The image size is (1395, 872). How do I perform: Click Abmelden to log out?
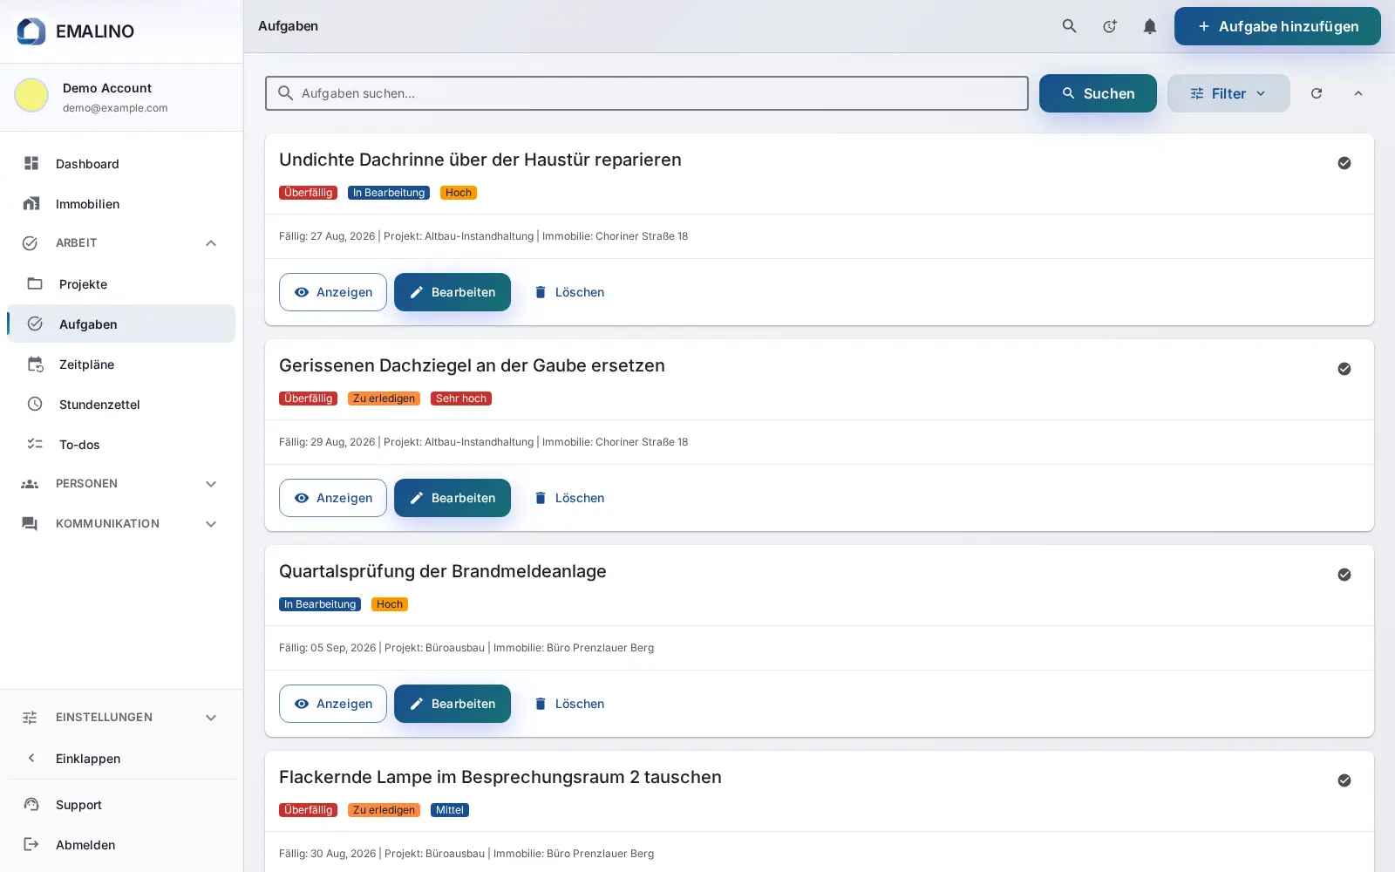click(x=121, y=845)
